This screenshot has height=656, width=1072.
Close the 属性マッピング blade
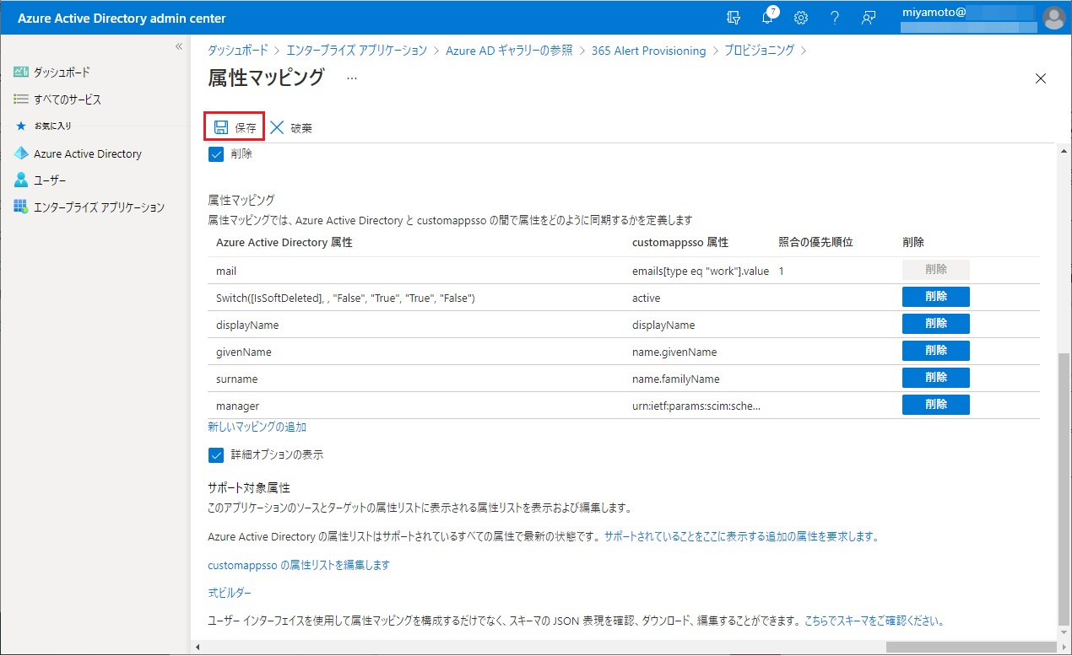[x=1040, y=78]
